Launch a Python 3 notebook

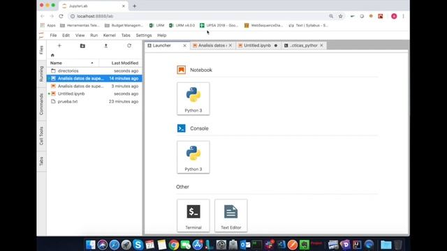[x=193, y=99]
